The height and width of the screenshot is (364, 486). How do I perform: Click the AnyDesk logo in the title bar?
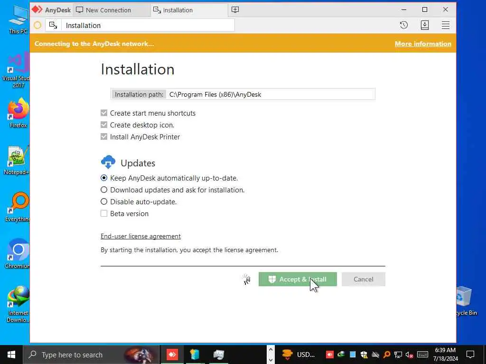click(x=37, y=9)
